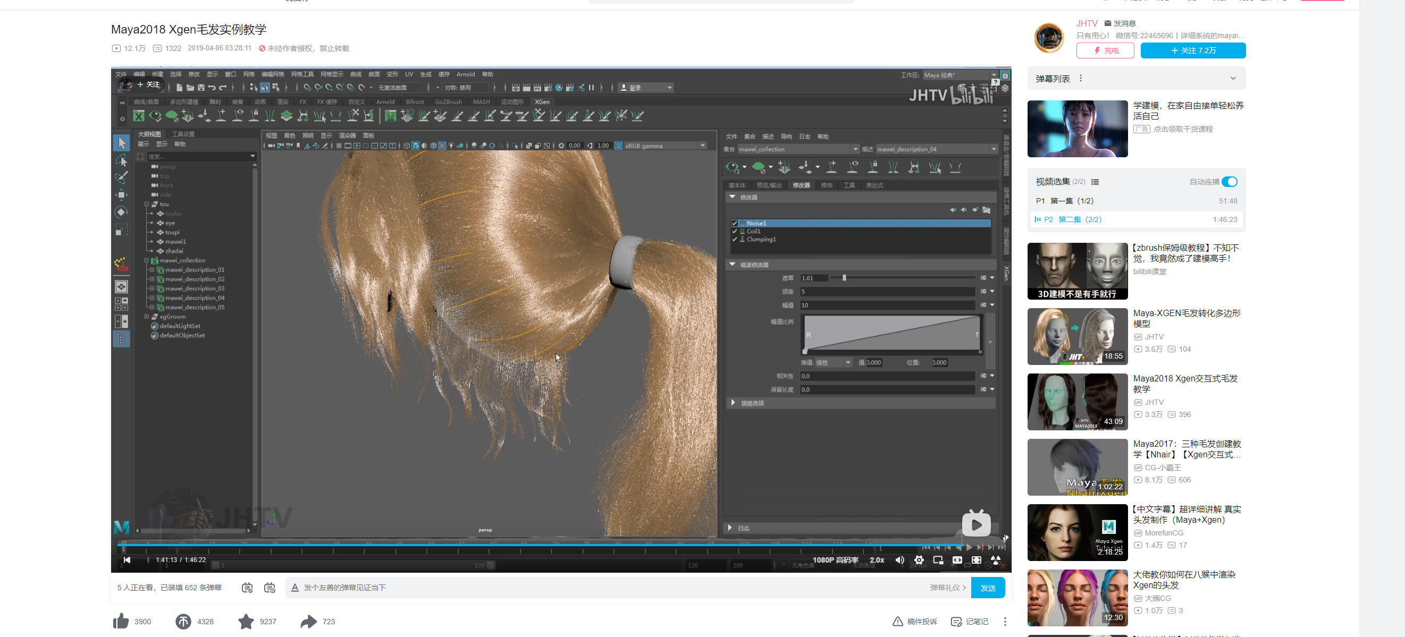Click the share arrow icon
Image resolution: width=1405 pixels, height=637 pixels.
tap(309, 621)
